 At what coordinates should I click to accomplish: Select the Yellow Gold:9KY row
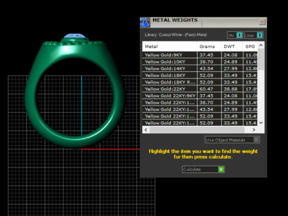200,55
